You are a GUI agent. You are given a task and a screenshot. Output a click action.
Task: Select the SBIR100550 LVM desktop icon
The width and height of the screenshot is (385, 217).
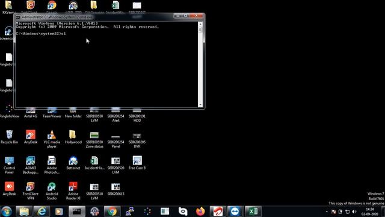click(94, 115)
